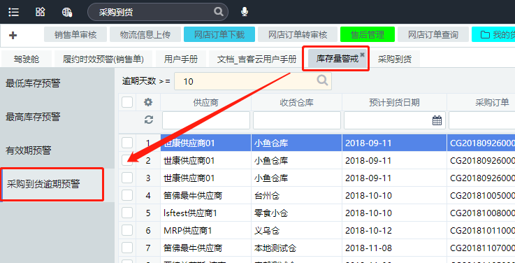Click the 供应商 column filter field
Viewport: 515px width, 263px height.
(x=206, y=120)
